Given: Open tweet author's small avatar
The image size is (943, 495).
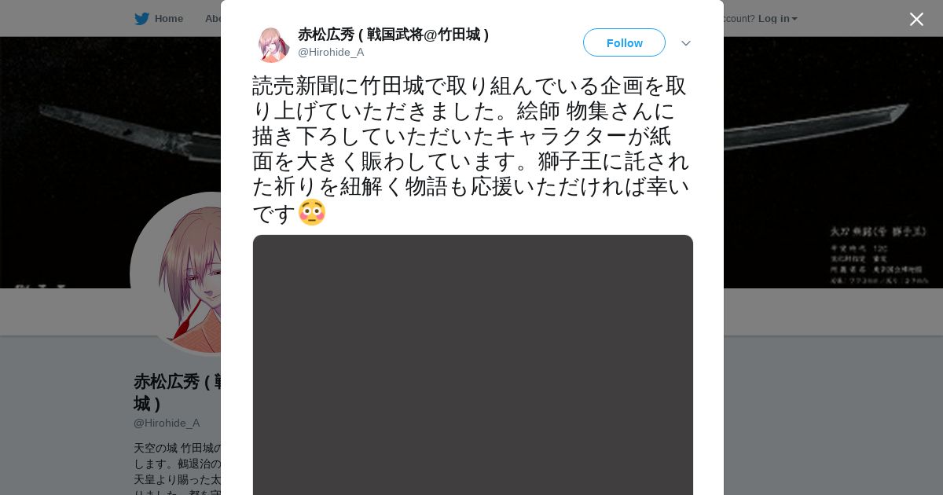Looking at the screenshot, I should 273,44.
